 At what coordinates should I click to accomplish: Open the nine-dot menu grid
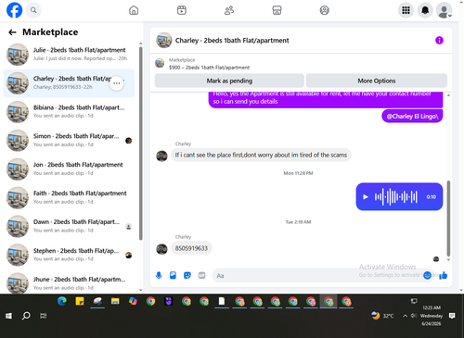pyautogui.click(x=406, y=10)
